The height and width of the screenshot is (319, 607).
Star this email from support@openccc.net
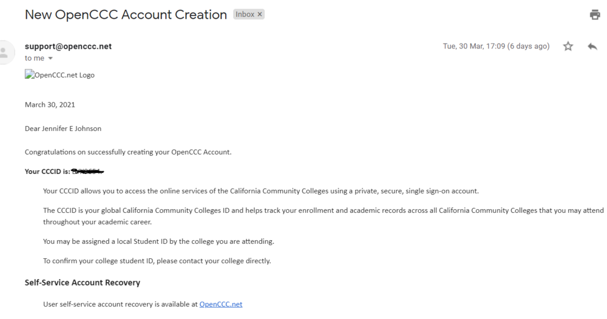point(568,47)
